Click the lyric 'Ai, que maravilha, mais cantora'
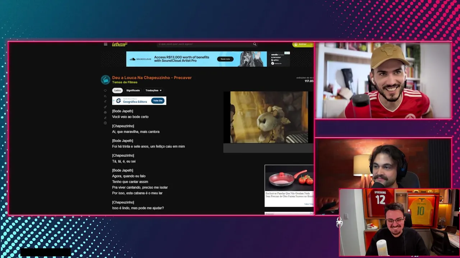Viewport: 460px width, 258px height. click(136, 132)
